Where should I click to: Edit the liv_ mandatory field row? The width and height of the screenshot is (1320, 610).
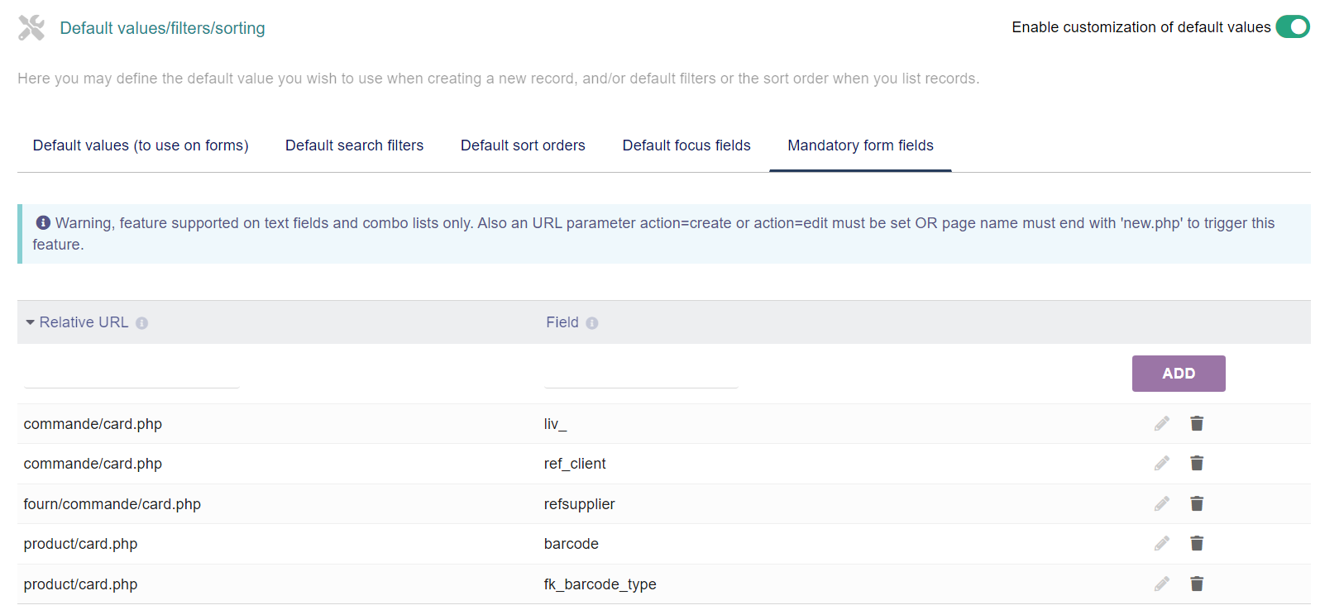pyautogui.click(x=1162, y=424)
